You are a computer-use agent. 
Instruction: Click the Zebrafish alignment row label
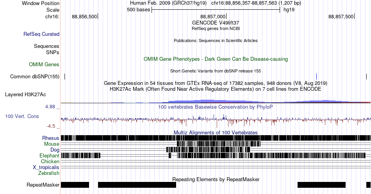(49, 173)
